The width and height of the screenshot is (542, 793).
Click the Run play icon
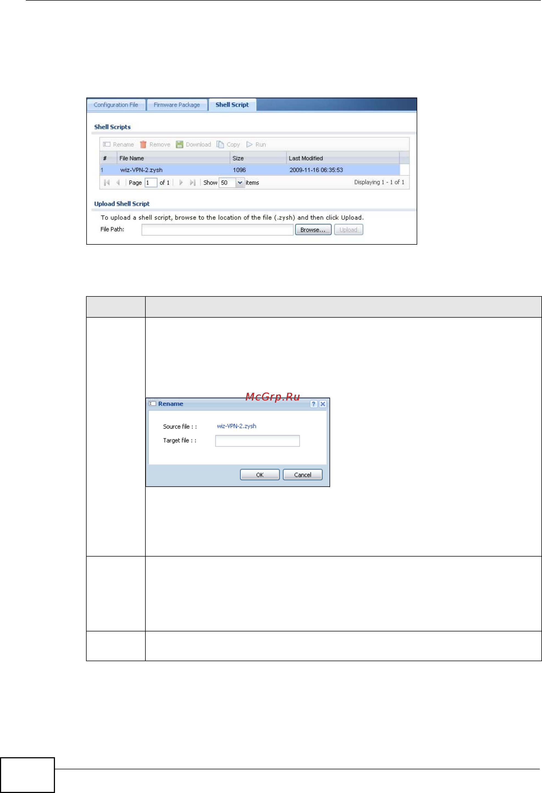[x=249, y=144]
